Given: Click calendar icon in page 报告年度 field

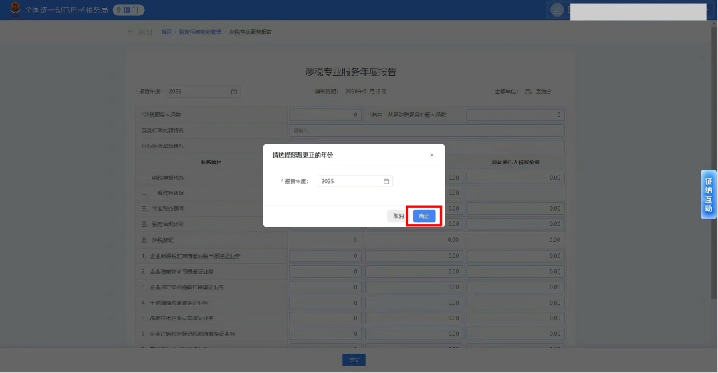Looking at the screenshot, I should click(234, 92).
